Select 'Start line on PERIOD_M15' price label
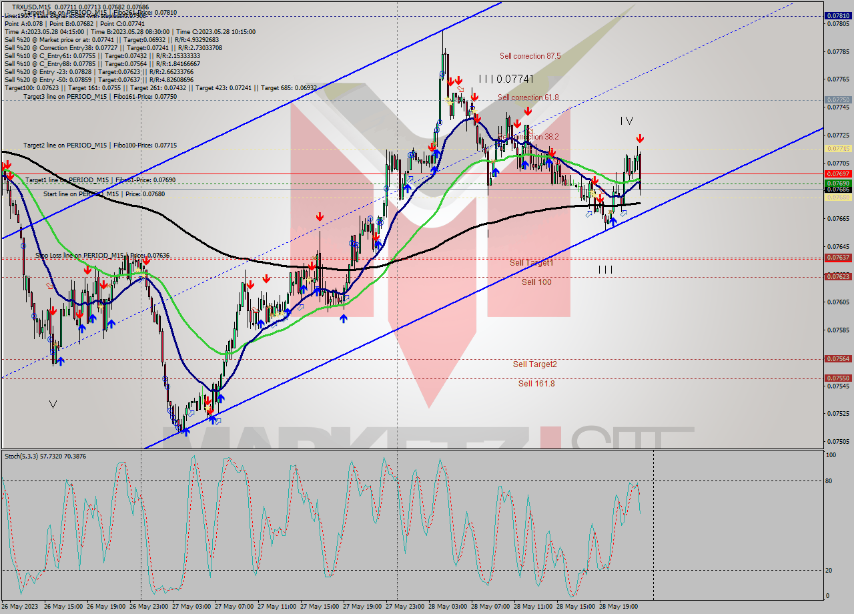The width and height of the screenshot is (854, 614). [x=104, y=194]
